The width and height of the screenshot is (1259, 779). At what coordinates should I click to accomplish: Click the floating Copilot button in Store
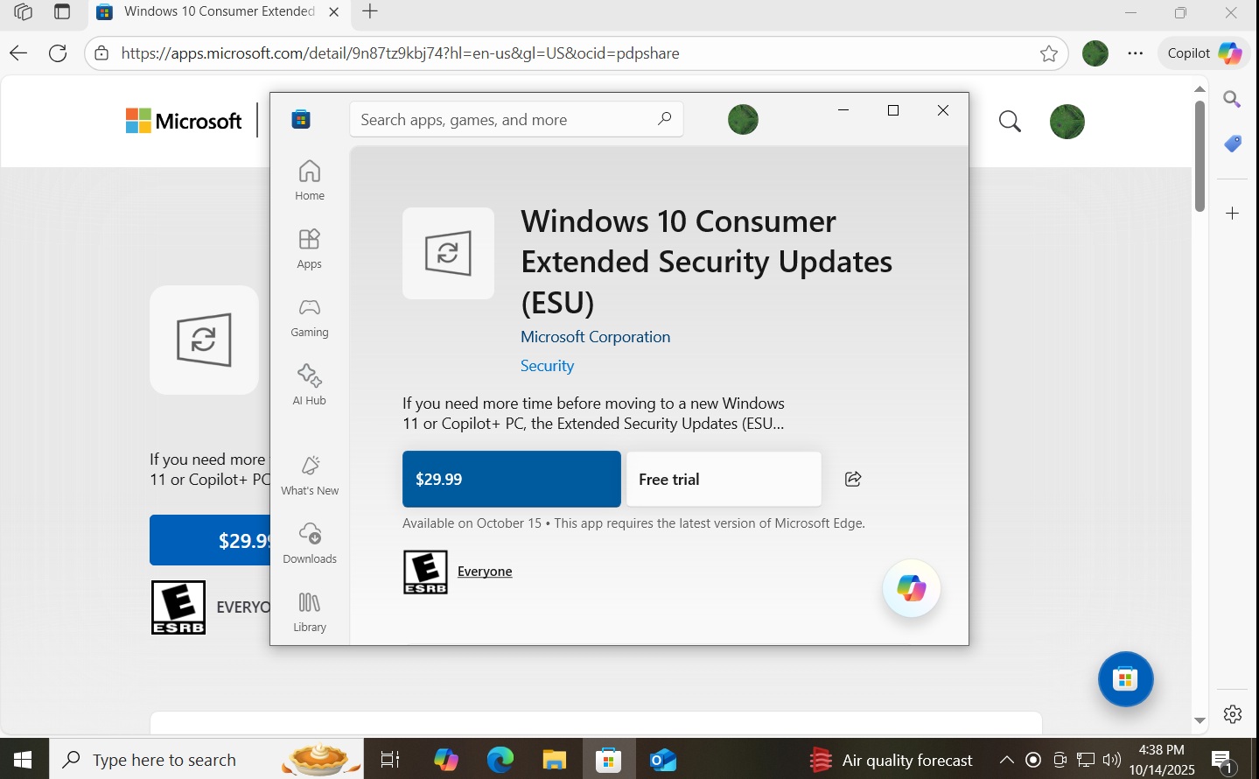(911, 588)
